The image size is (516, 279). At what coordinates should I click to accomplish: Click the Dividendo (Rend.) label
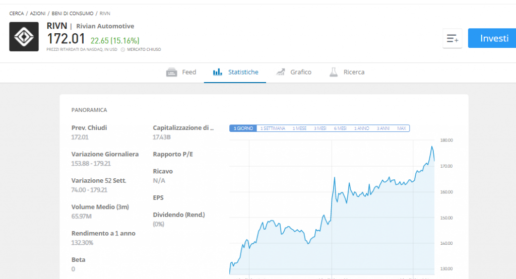(x=179, y=215)
